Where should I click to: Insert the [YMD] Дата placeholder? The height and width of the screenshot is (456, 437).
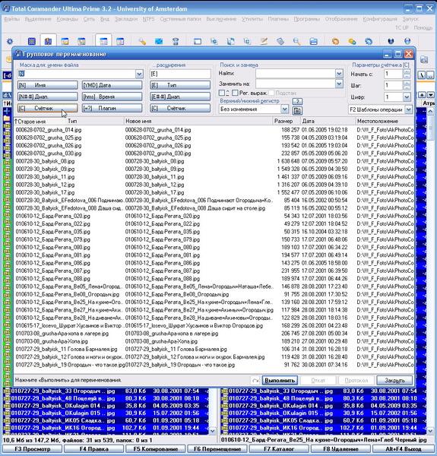tap(112, 85)
